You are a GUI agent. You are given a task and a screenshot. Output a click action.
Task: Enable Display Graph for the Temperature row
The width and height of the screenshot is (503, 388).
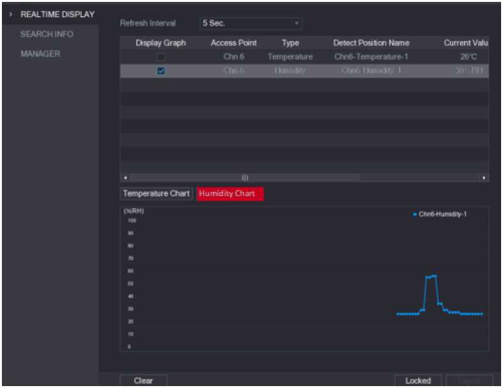(x=160, y=57)
